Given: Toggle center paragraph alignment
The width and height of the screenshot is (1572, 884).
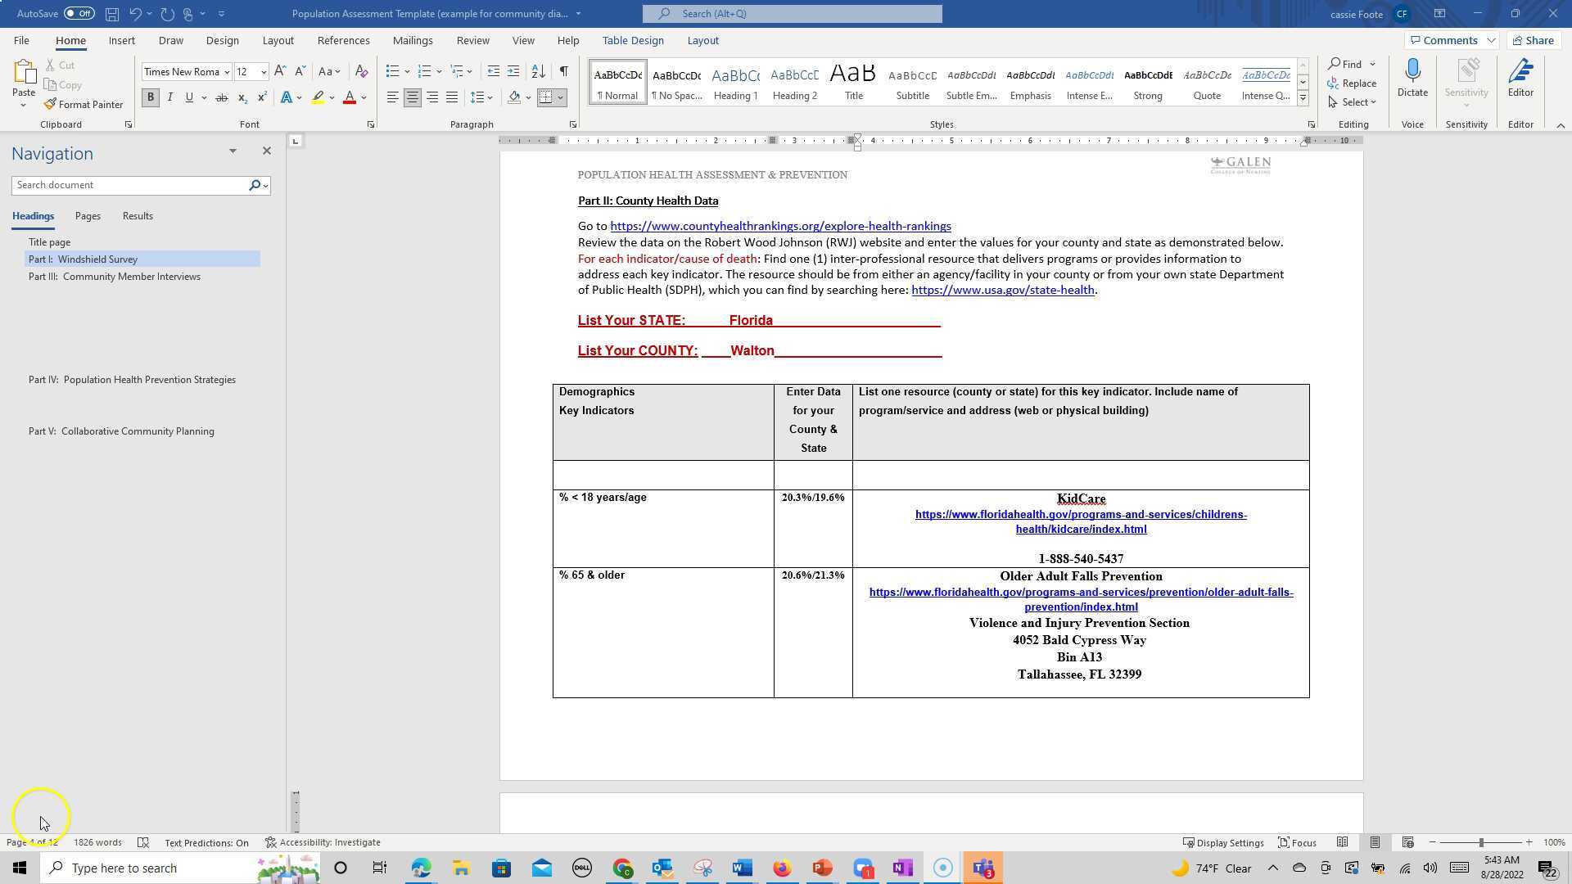Looking at the screenshot, I should [x=413, y=97].
